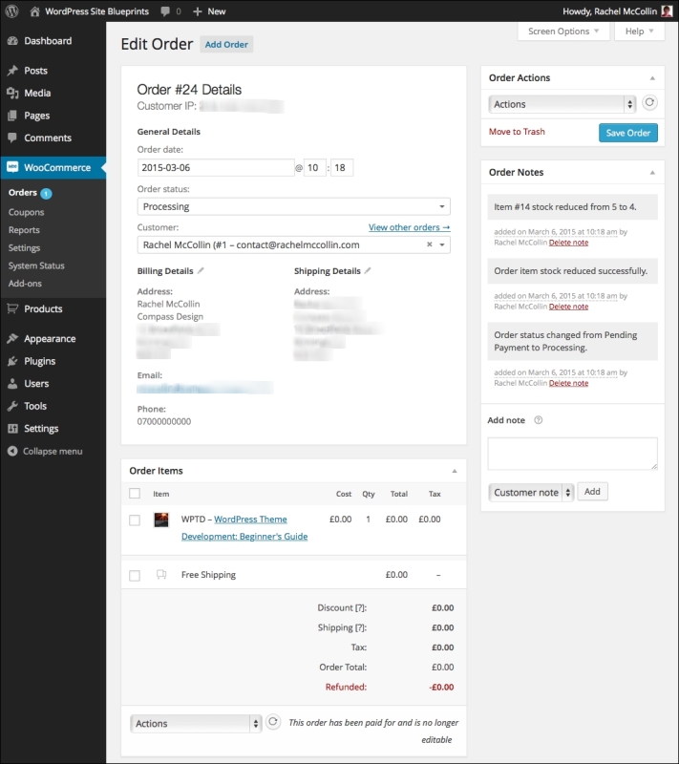The image size is (679, 764).
Task: Open the comments bubble in admin bar
Action: point(165,11)
